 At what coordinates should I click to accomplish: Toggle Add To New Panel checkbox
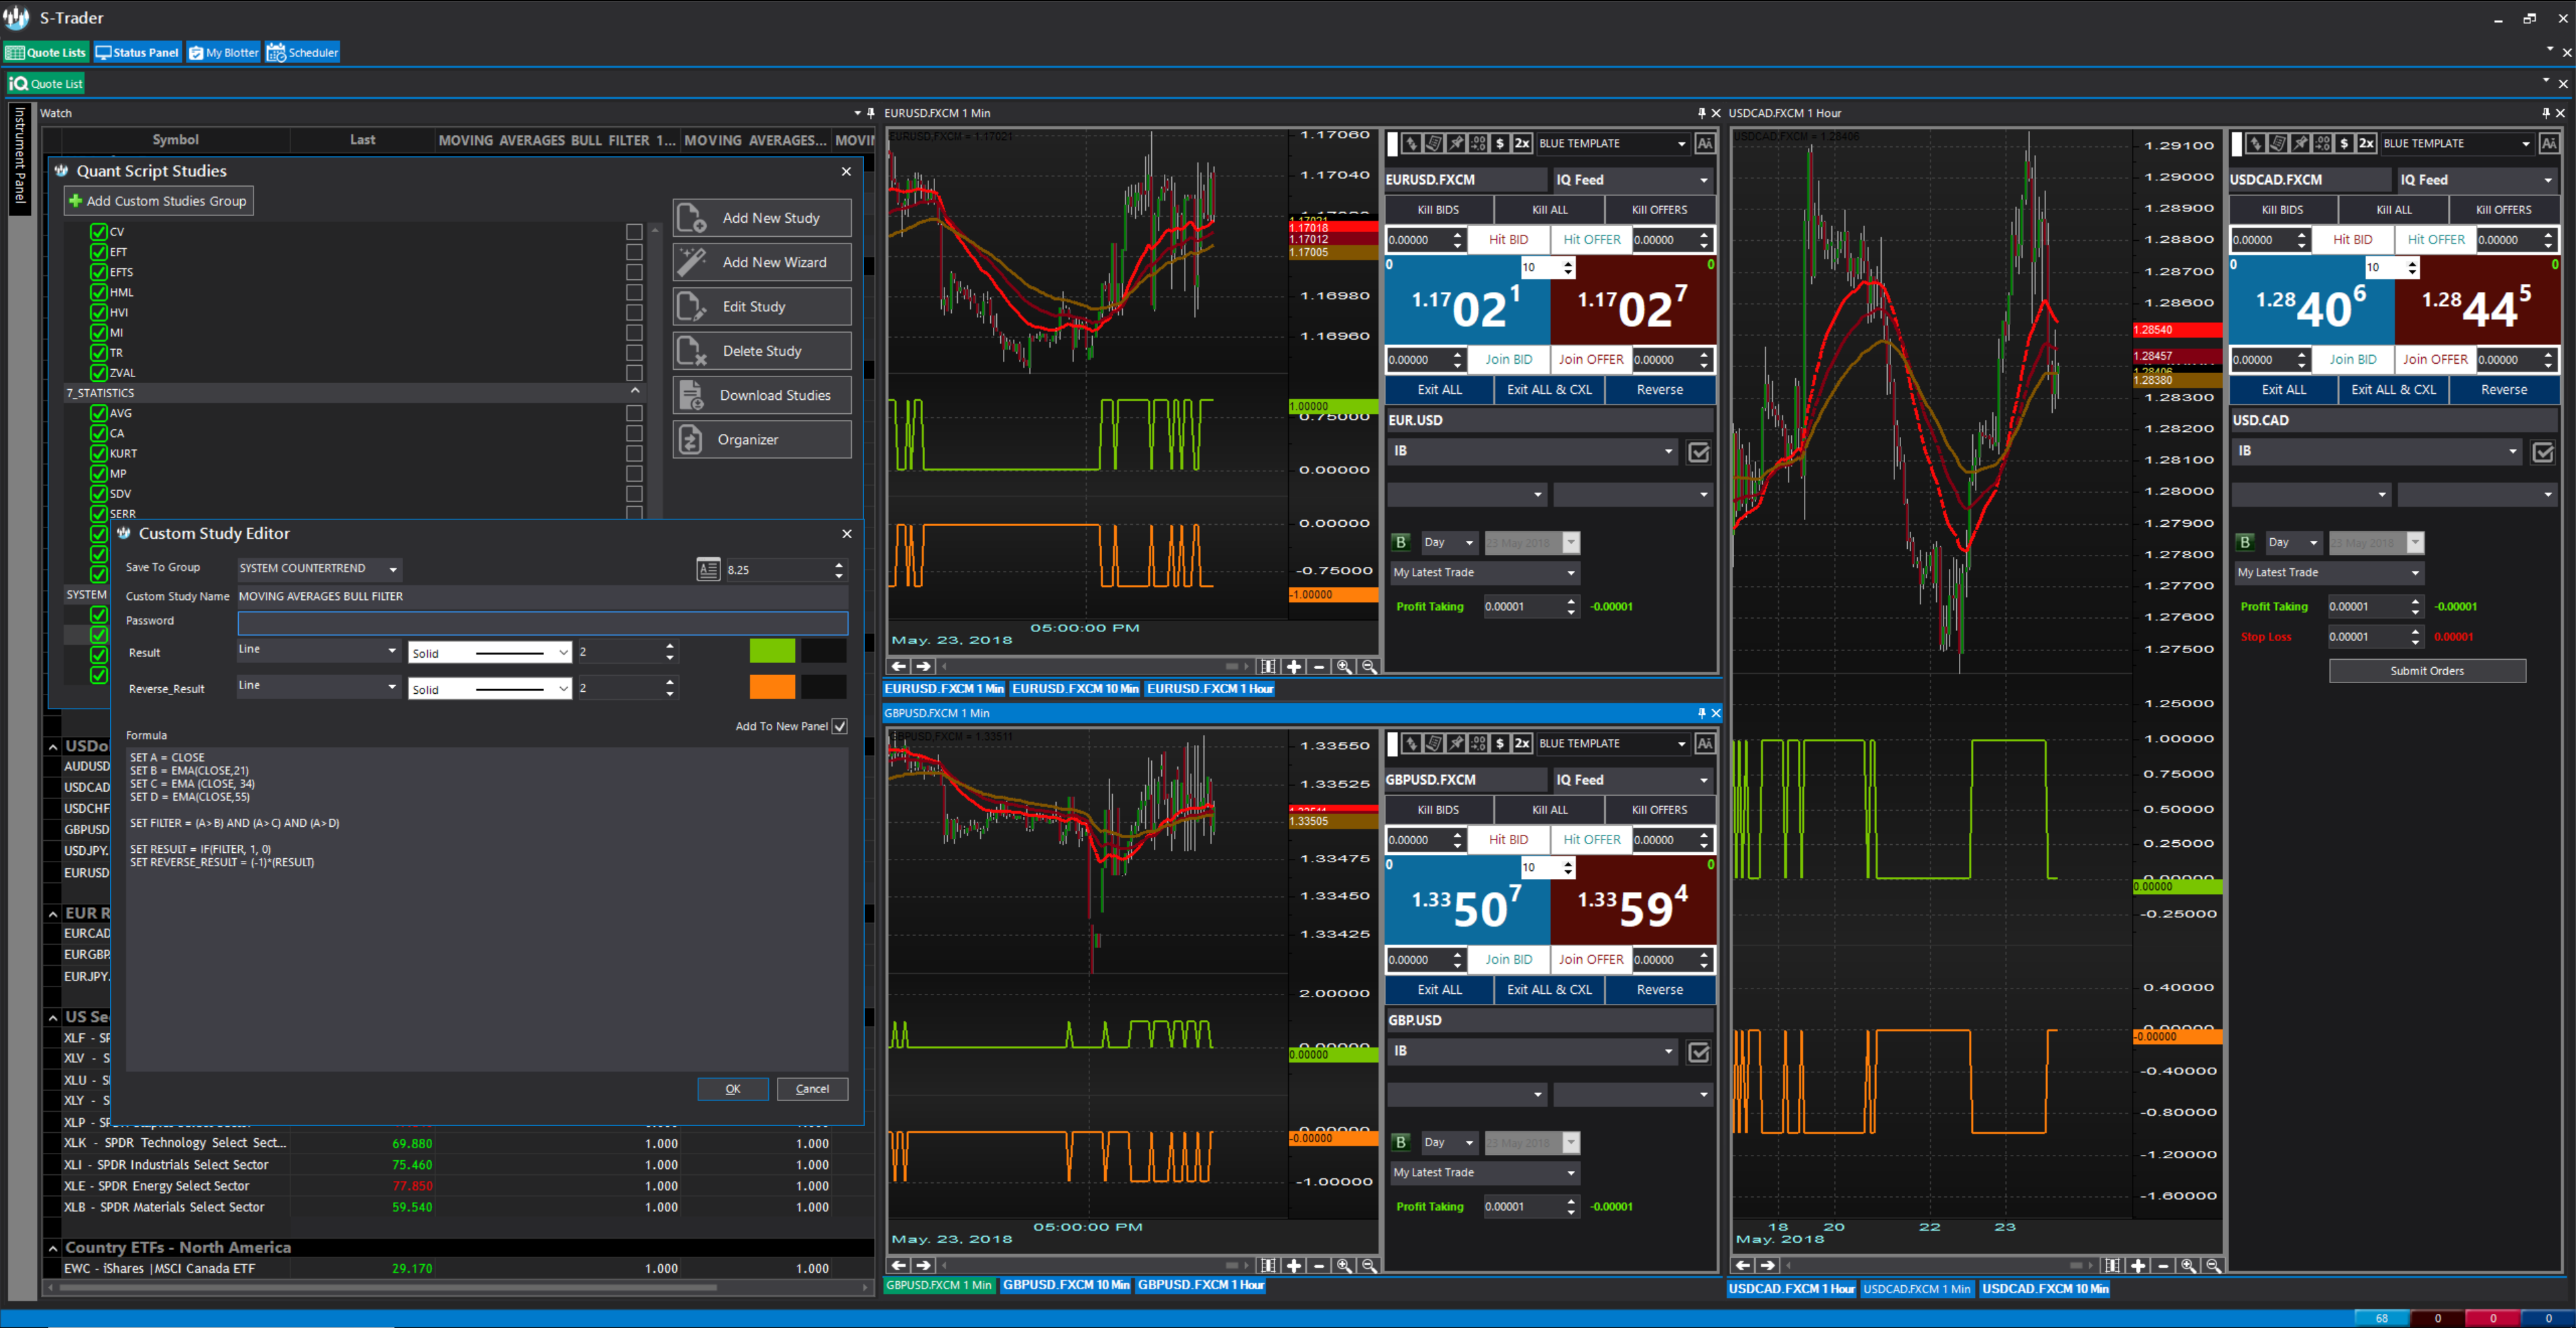pos(840,726)
